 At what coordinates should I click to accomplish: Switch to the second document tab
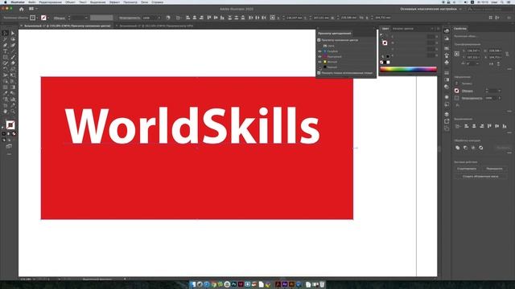pyautogui.click(x=156, y=26)
